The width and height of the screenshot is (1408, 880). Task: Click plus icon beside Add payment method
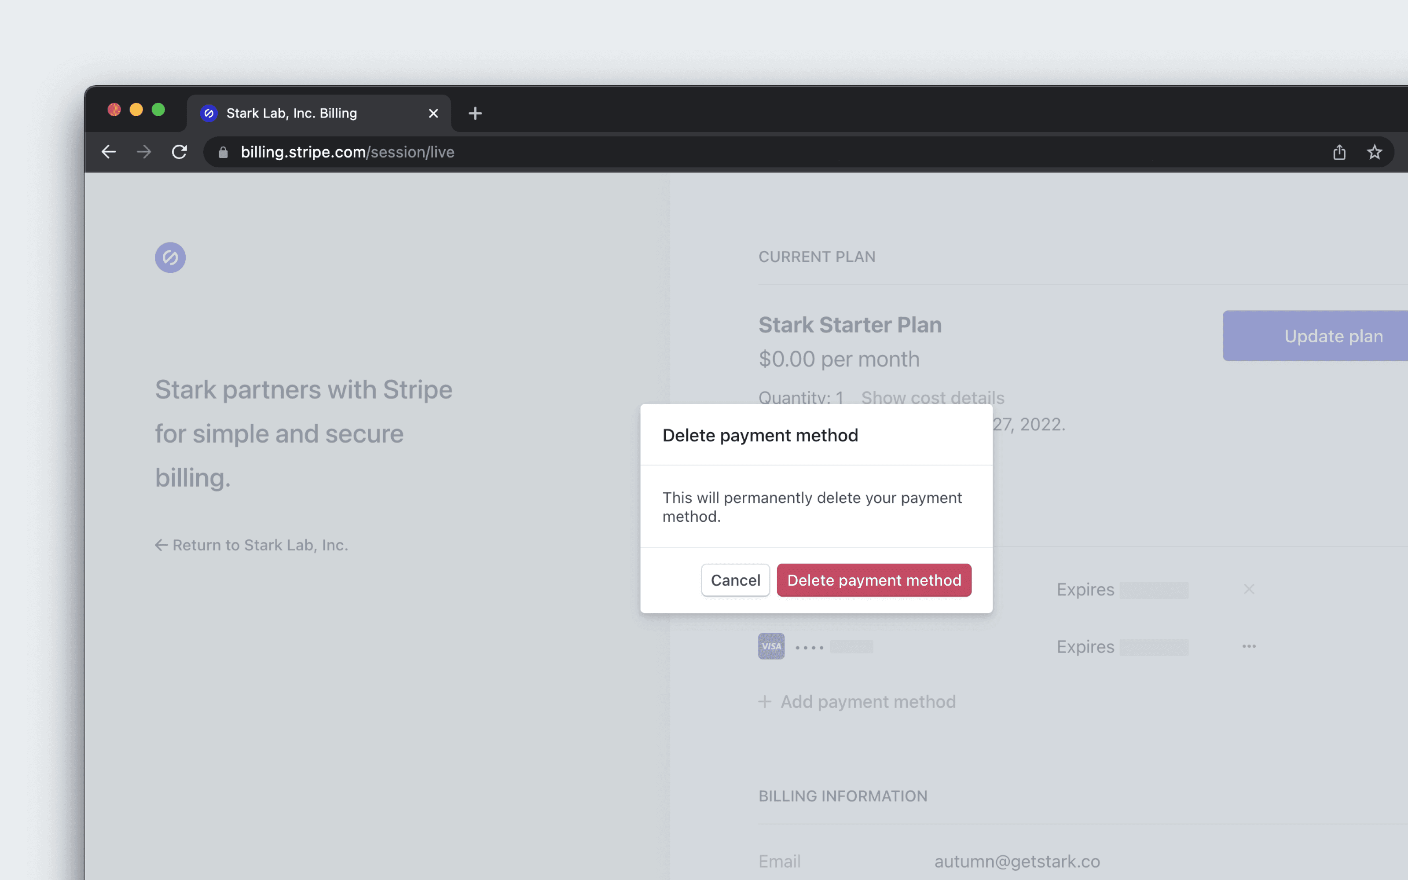765,702
